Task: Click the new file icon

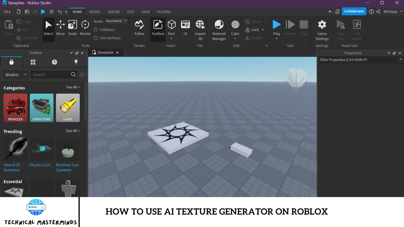Action: pyautogui.click(x=19, y=12)
